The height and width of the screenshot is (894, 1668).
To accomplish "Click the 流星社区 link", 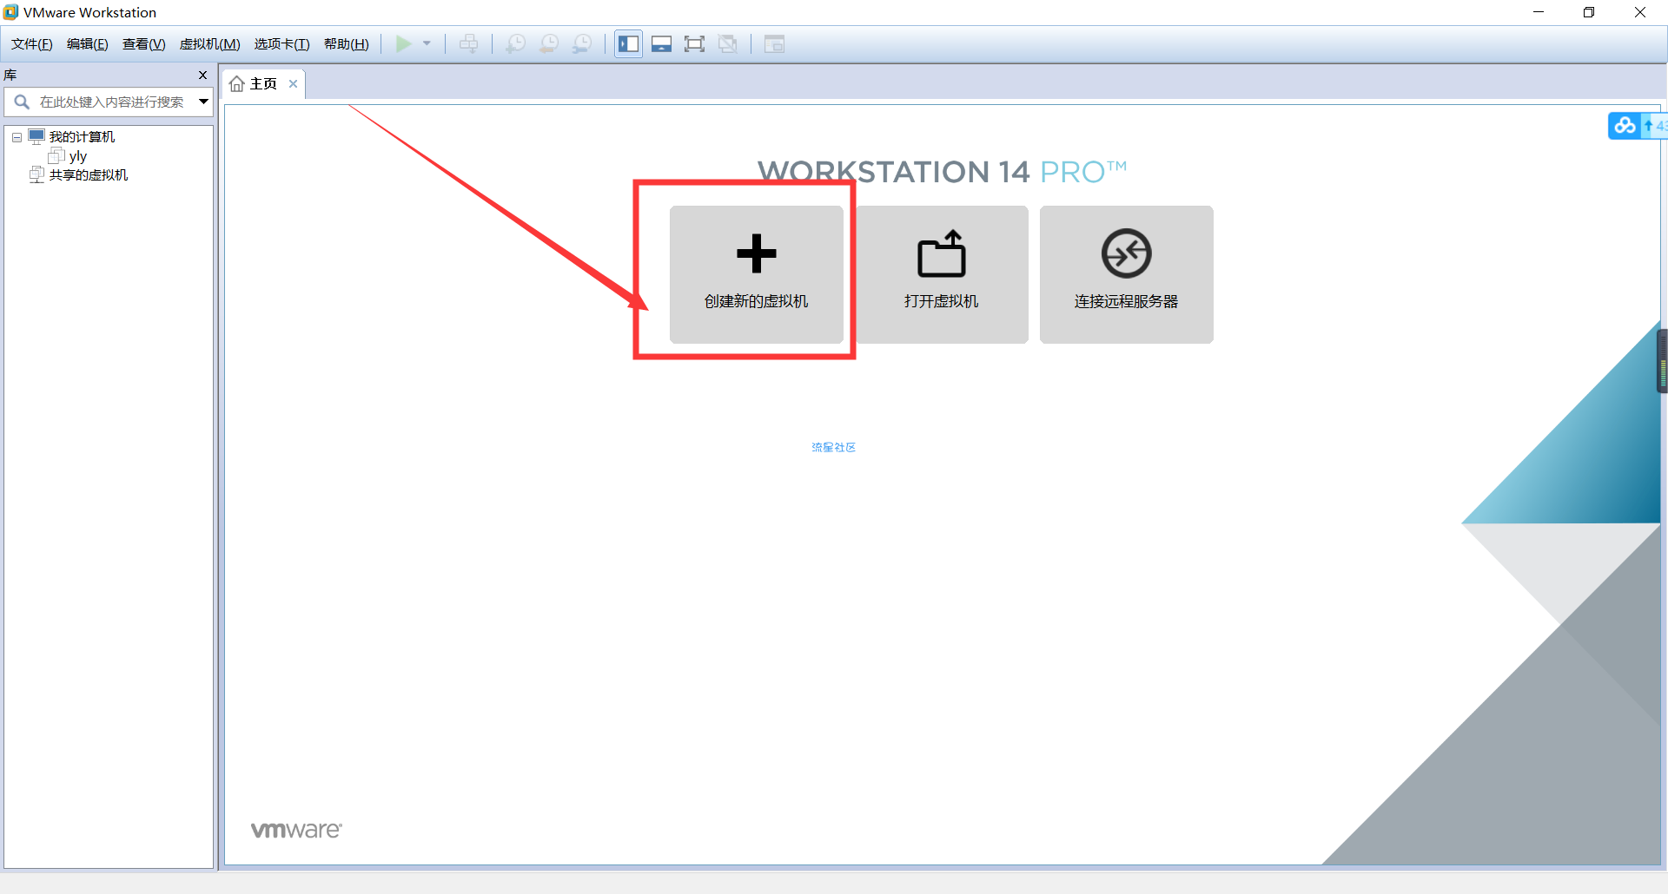I will [834, 447].
